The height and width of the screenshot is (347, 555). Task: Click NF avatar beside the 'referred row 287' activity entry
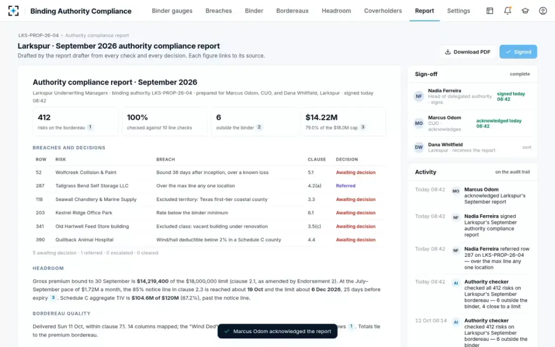click(x=456, y=250)
